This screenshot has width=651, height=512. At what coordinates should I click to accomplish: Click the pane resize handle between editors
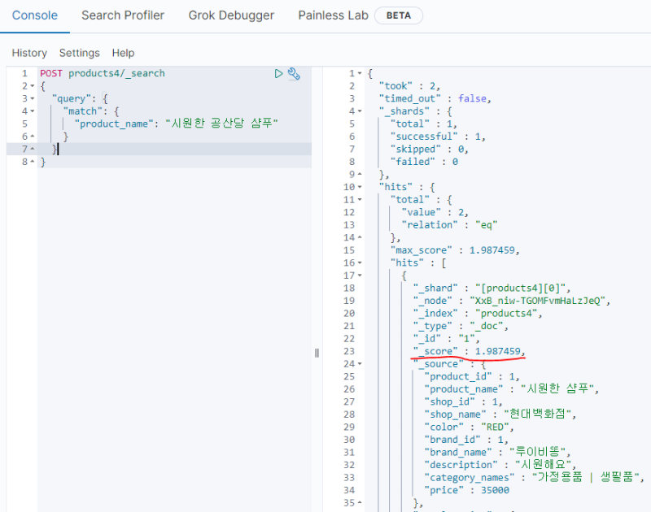[x=317, y=353]
